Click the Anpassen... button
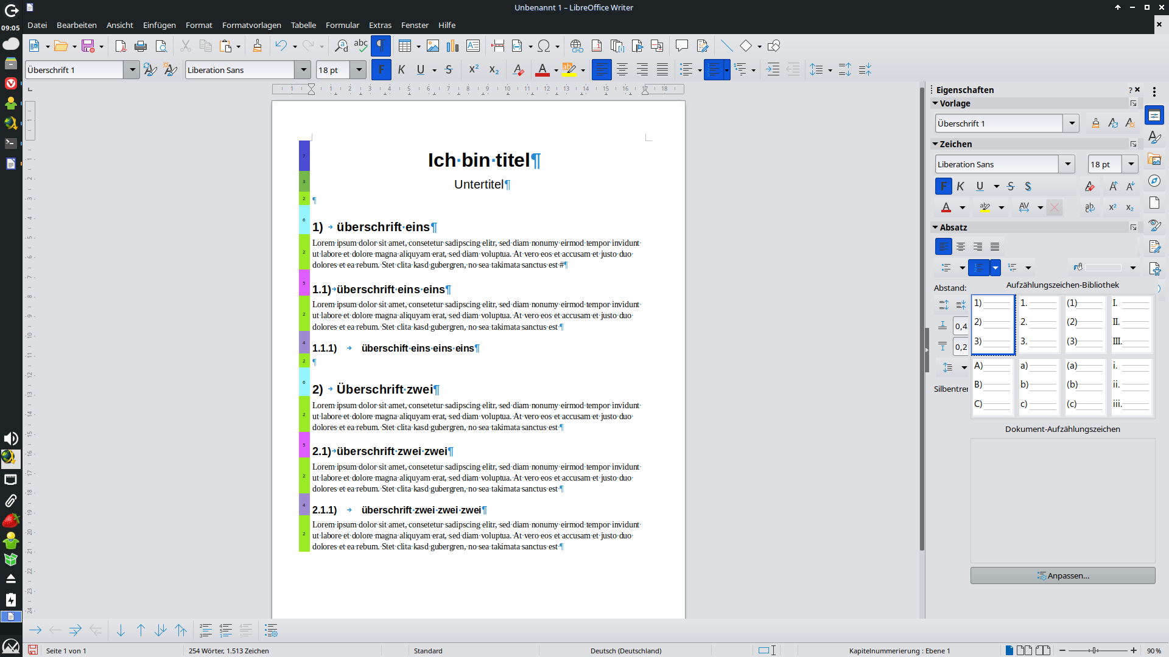 coord(1062,575)
